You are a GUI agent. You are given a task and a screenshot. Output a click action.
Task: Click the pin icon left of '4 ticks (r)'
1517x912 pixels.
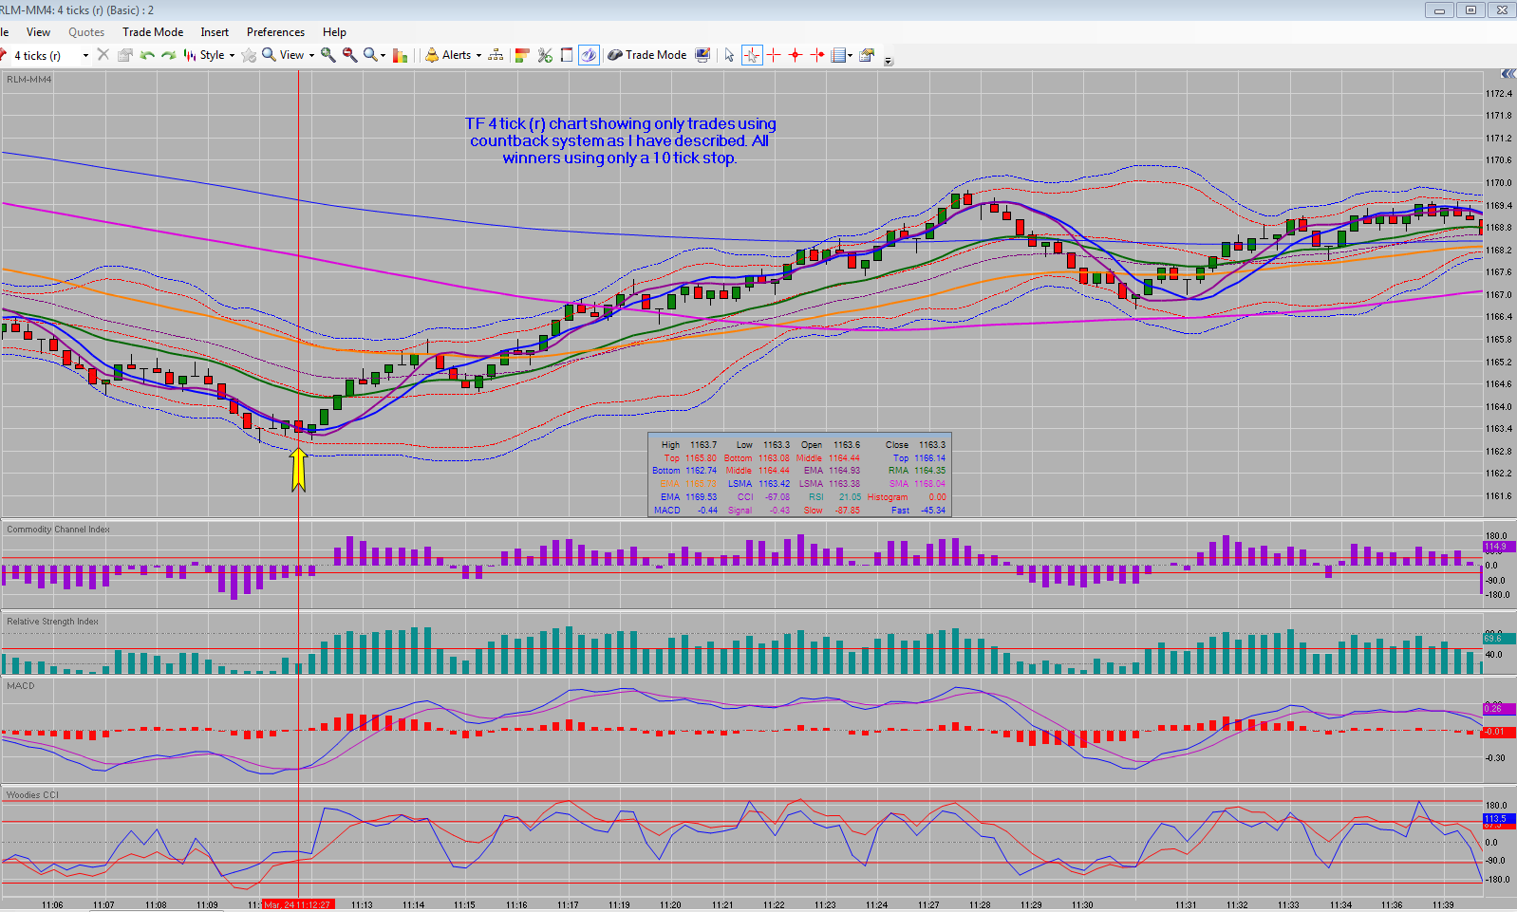tap(4, 55)
